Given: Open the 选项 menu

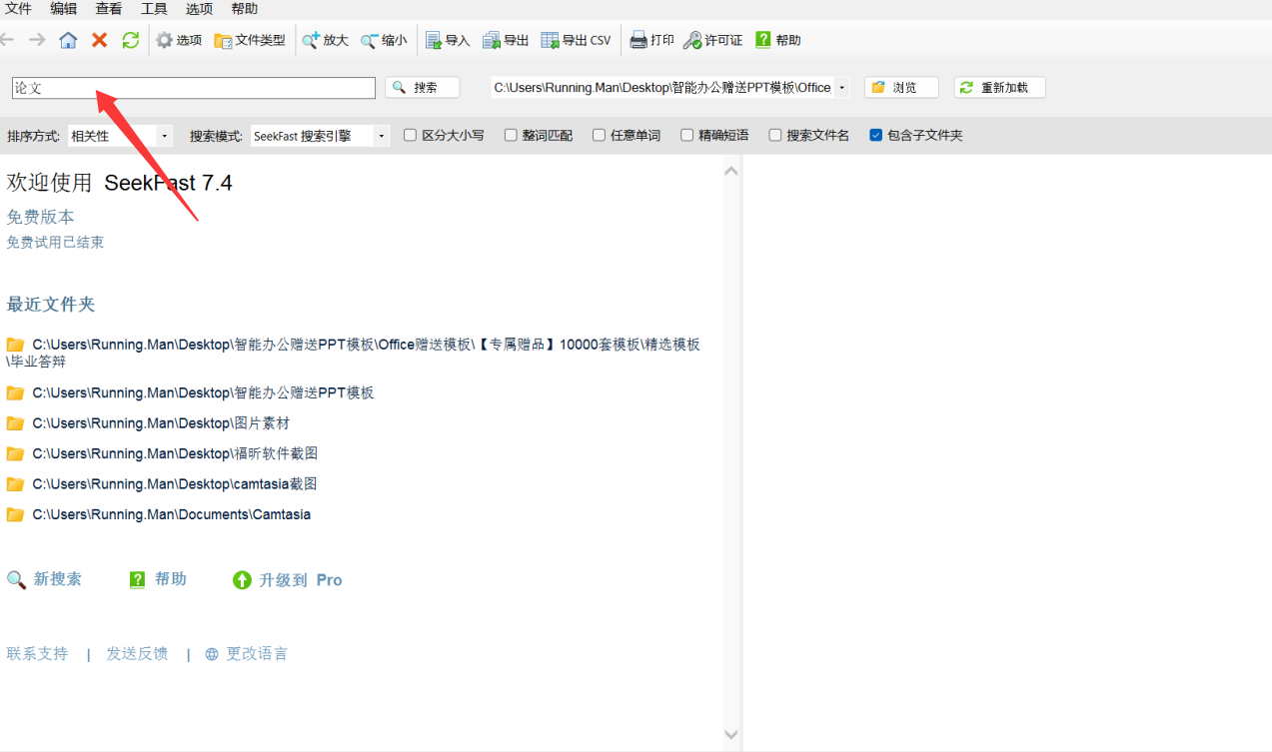Looking at the screenshot, I should [x=199, y=9].
